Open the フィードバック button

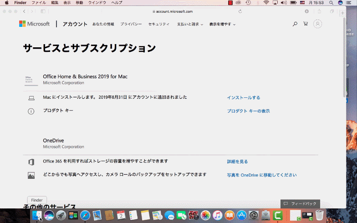300,204
